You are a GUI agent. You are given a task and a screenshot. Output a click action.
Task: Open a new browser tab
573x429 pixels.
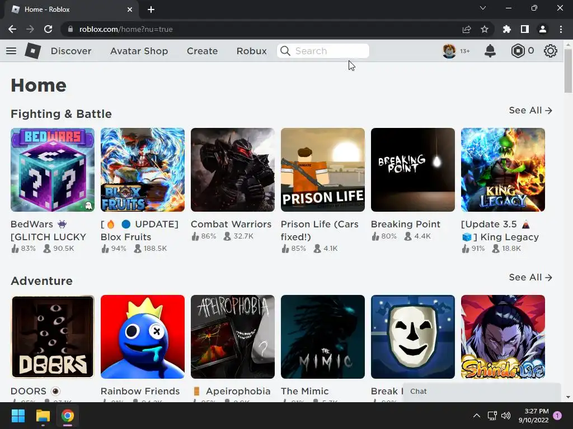151,9
